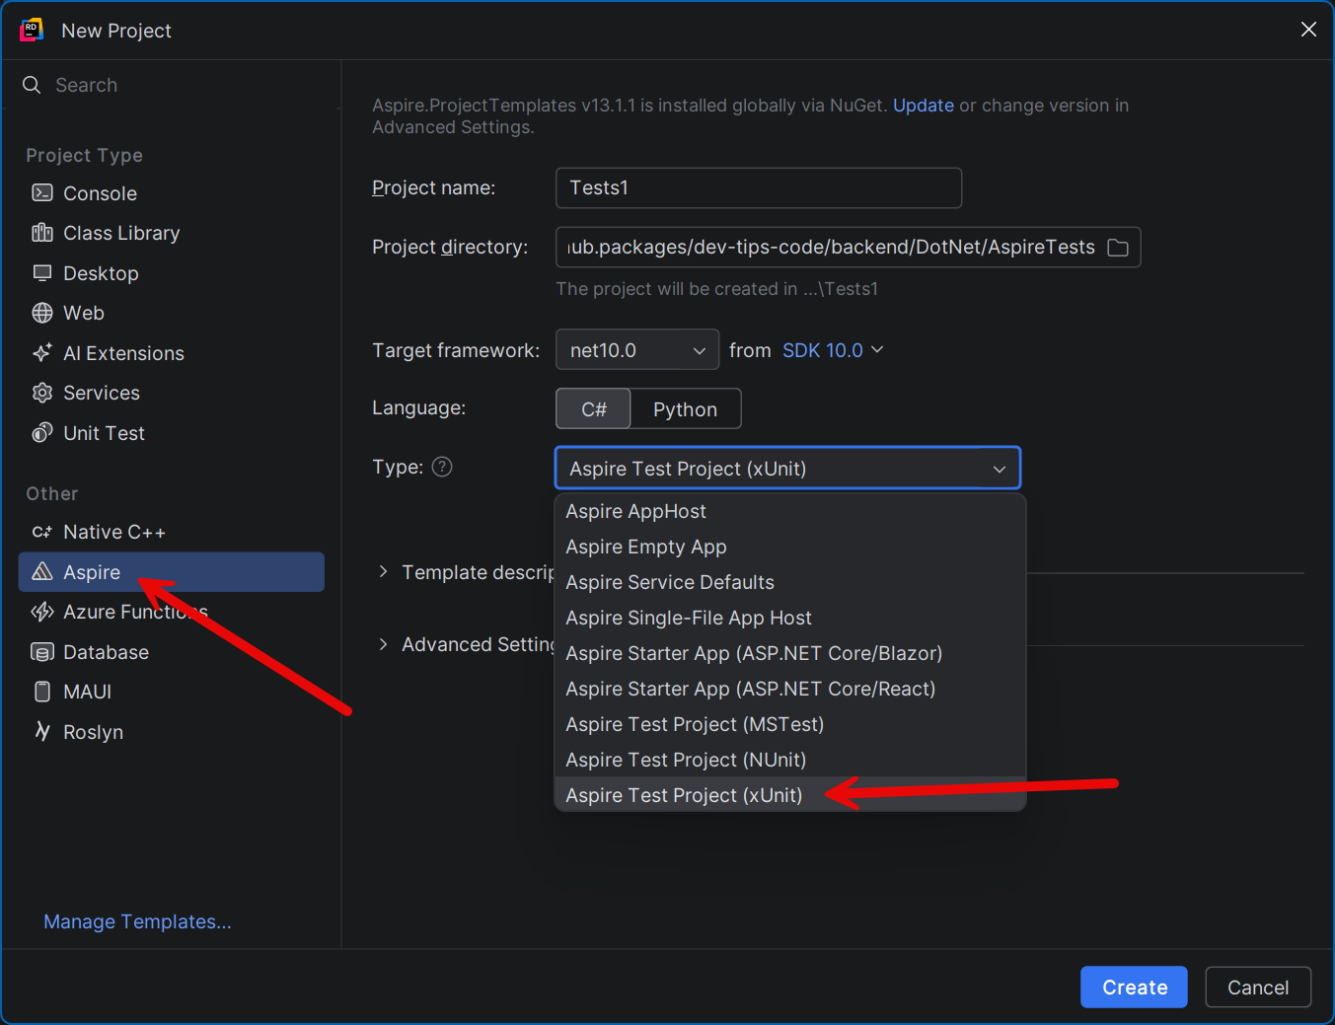Click the Cancel button
The height and width of the screenshot is (1025, 1335).
click(x=1258, y=988)
